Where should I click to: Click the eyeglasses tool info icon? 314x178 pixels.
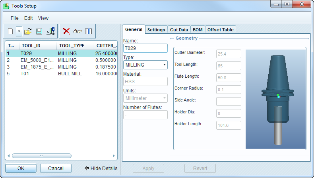click(x=78, y=31)
